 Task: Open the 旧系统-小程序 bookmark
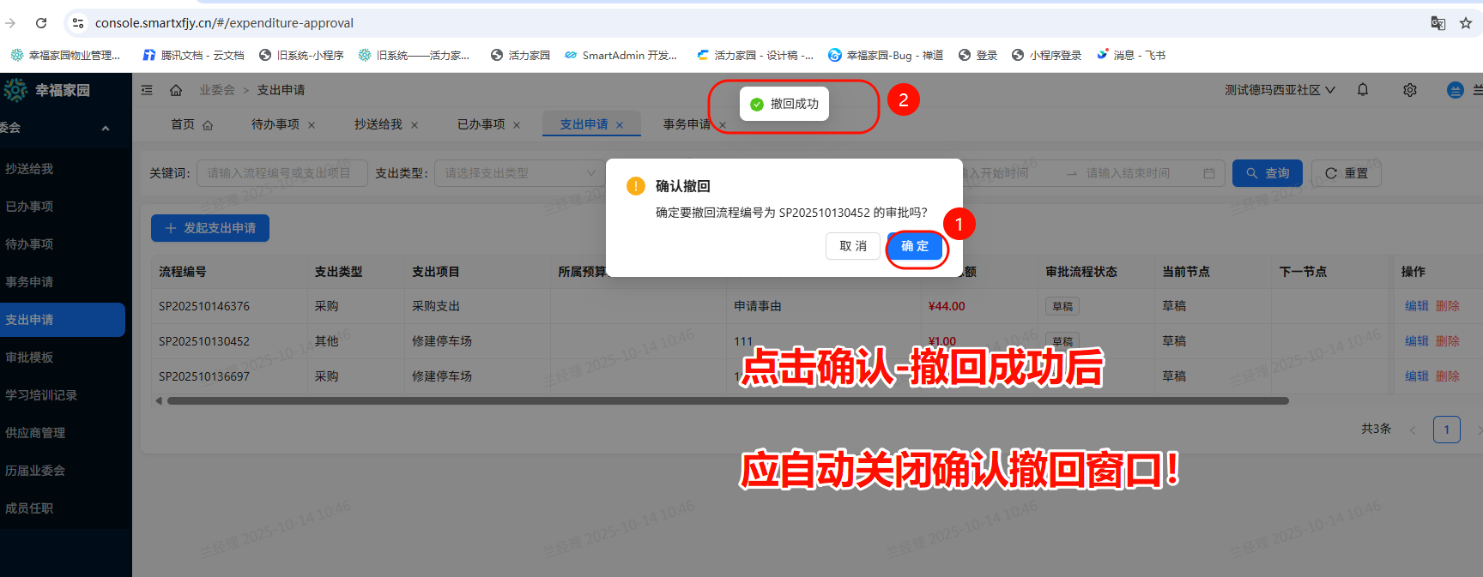(x=301, y=55)
